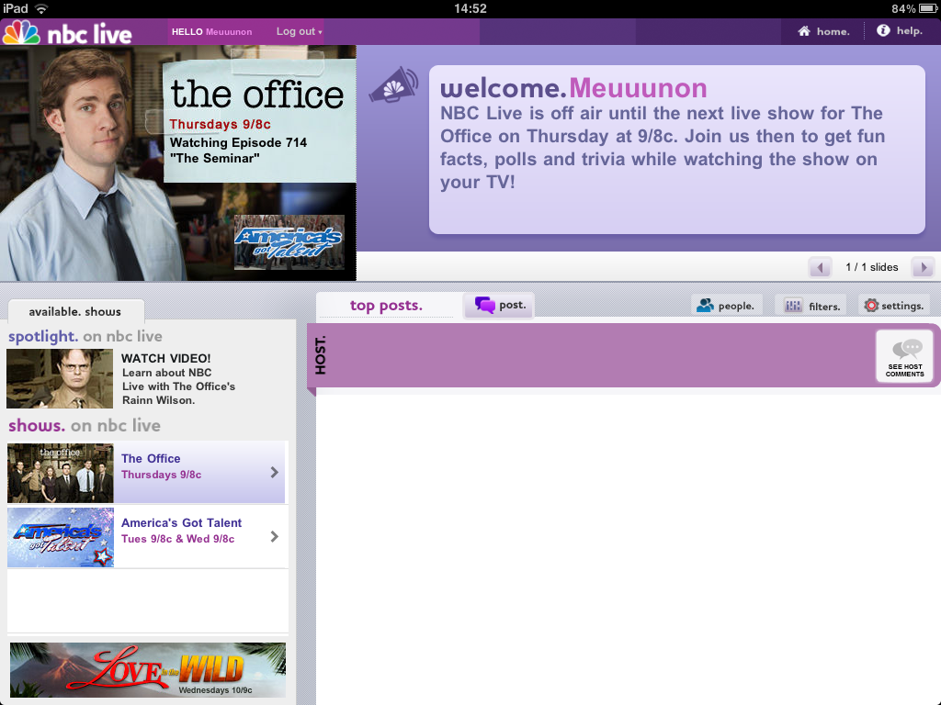This screenshot has height=705, width=941.
Task: Switch to top posts tab
Action: click(386, 305)
